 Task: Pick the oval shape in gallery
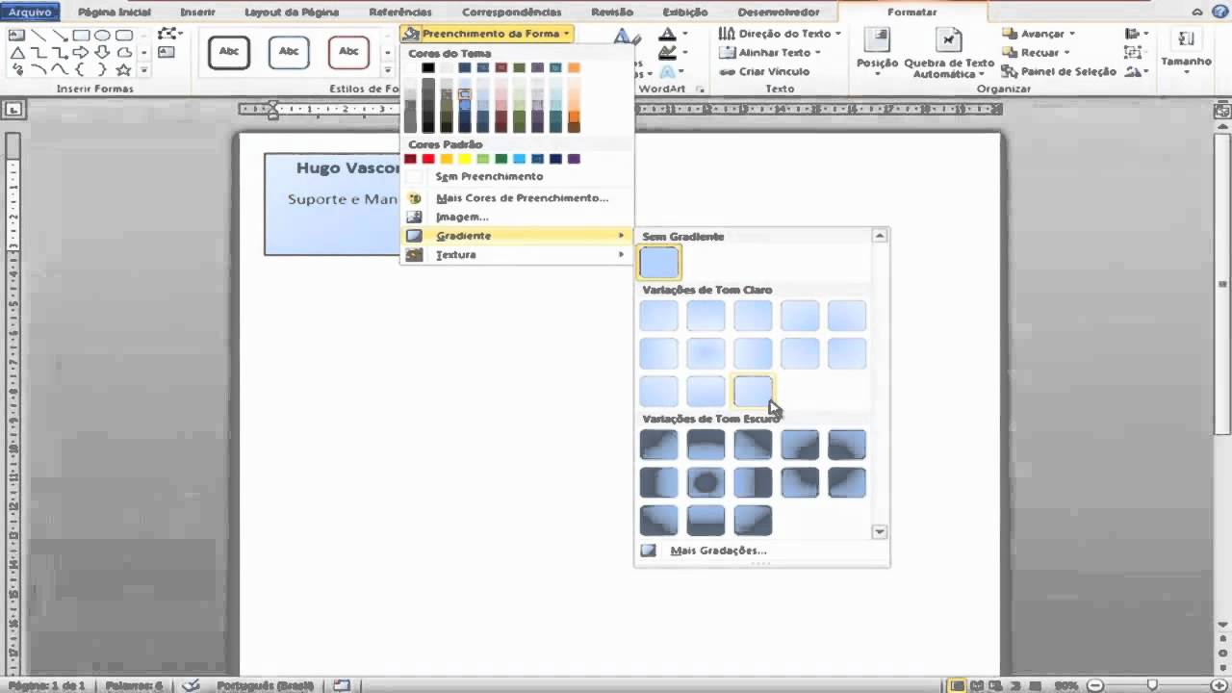102,36
